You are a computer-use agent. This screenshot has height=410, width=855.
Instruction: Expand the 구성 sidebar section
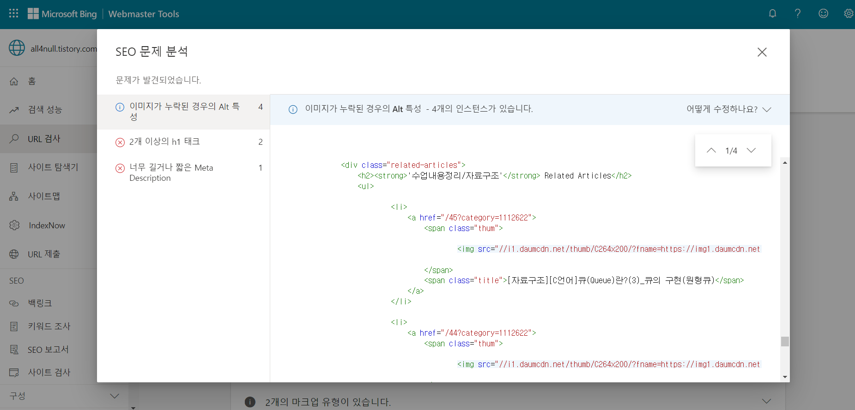pos(64,396)
